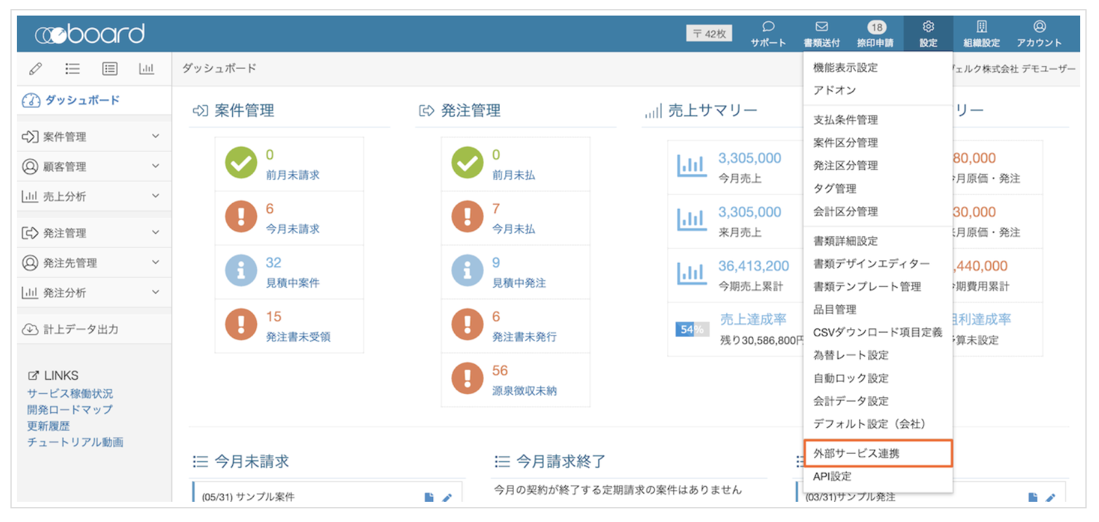Open the チュートリアル動画 link
1099x522 pixels.
click(x=75, y=442)
